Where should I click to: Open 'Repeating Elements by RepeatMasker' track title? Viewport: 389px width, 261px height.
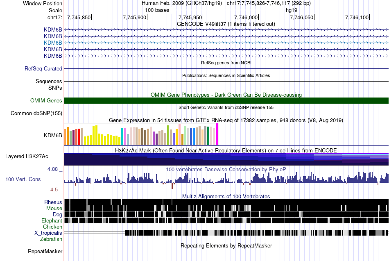(x=226, y=245)
